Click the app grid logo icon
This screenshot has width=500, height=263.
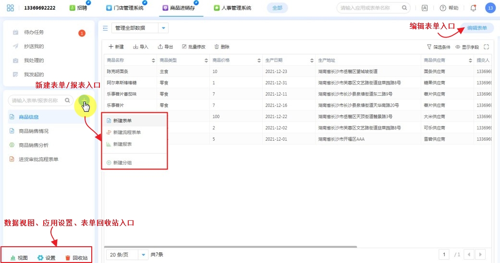coord(11,8)
